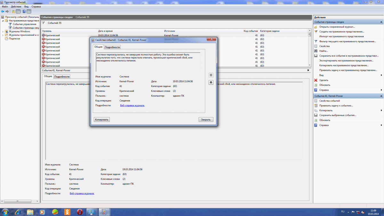
Task: Expand the Журналы Windows tree node
Action: click(3, 31)
